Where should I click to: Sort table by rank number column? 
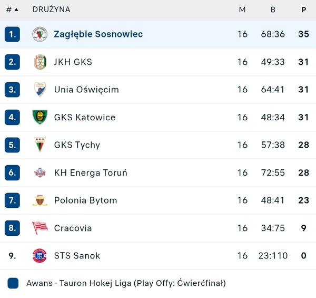(8, 9)
